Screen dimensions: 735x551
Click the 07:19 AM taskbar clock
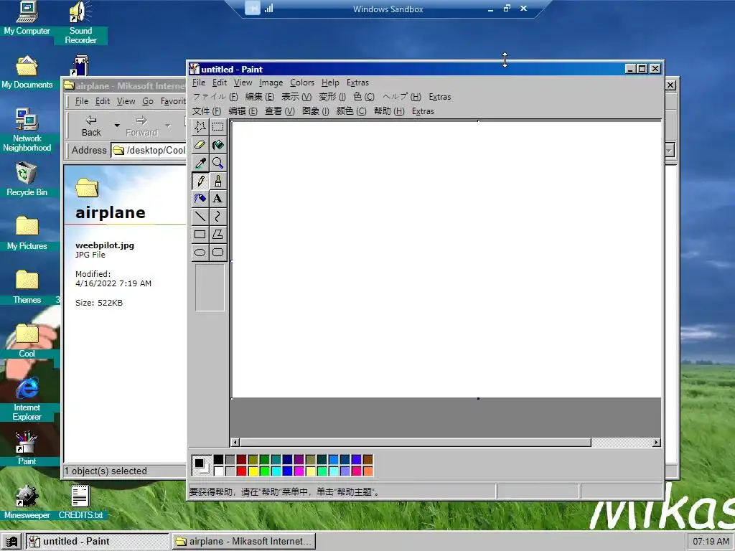tap(711, 542)
